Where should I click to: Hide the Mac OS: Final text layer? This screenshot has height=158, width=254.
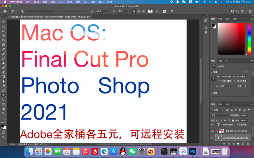[x=212, y=138]
